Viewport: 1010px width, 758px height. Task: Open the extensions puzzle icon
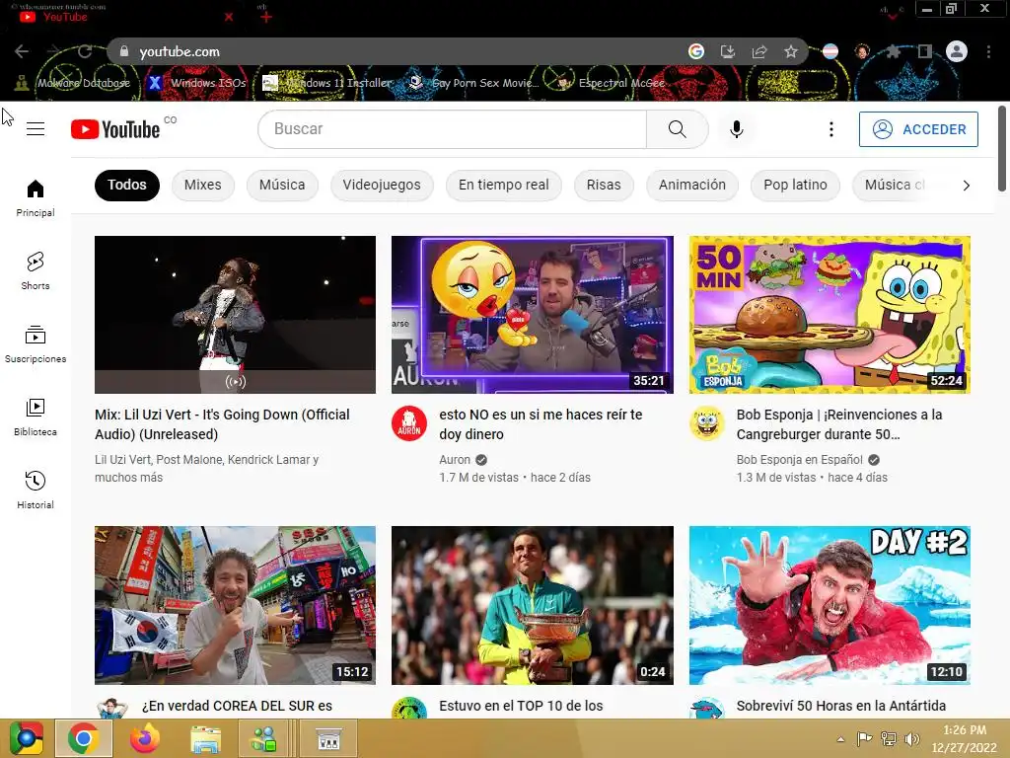click(x=893, y=51)
